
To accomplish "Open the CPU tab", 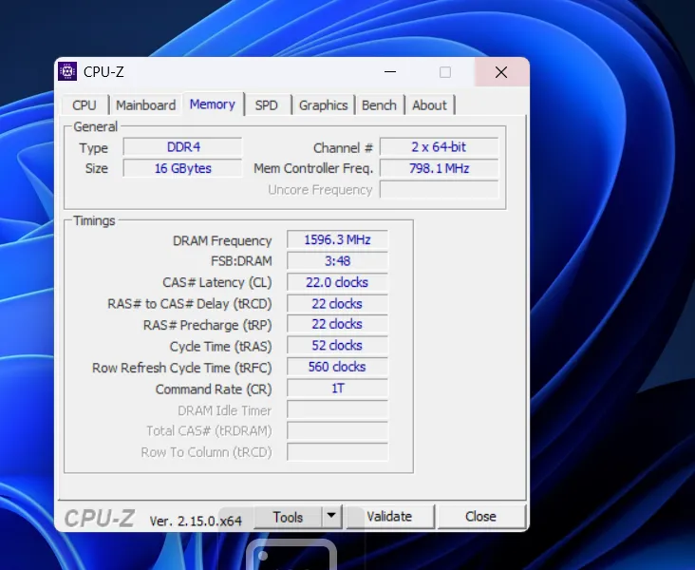I will (85, 105).
